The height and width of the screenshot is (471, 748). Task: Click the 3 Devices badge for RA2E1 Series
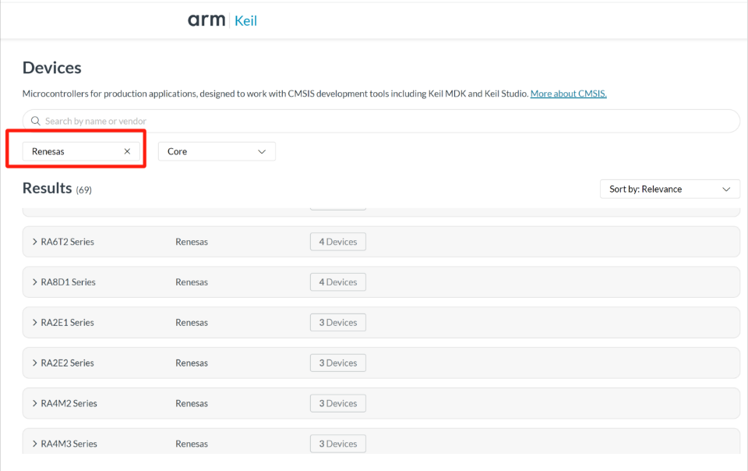pos(337,322)
